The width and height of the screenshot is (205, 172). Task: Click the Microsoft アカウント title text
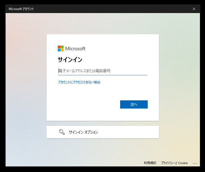(x=21, y=9)
